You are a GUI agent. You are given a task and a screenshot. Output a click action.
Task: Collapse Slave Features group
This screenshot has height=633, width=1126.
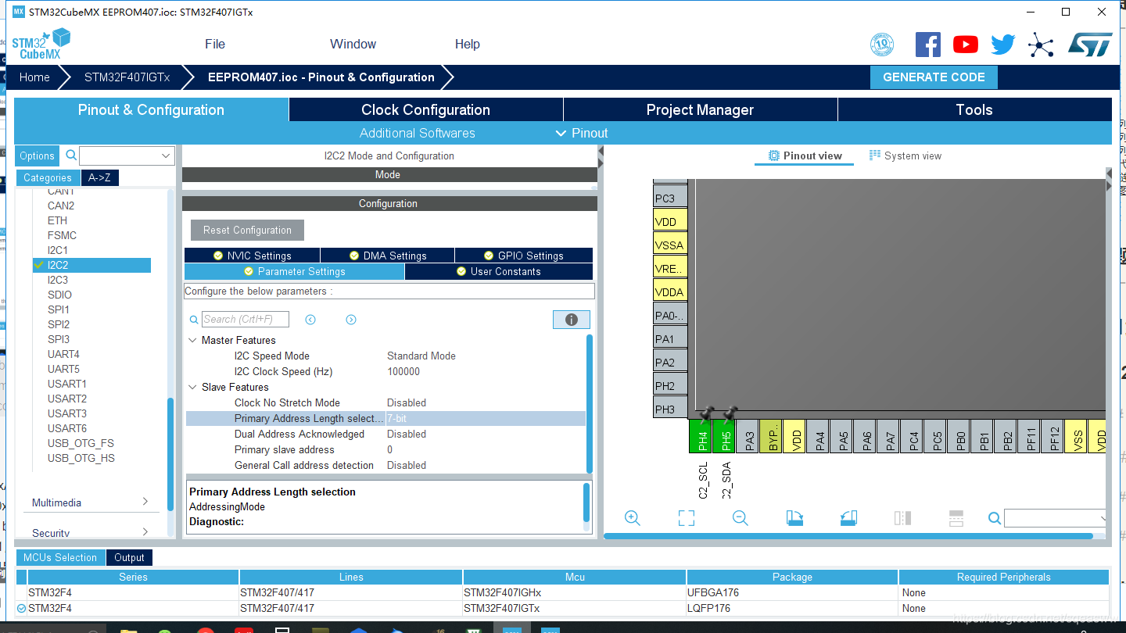pos(193,387)
